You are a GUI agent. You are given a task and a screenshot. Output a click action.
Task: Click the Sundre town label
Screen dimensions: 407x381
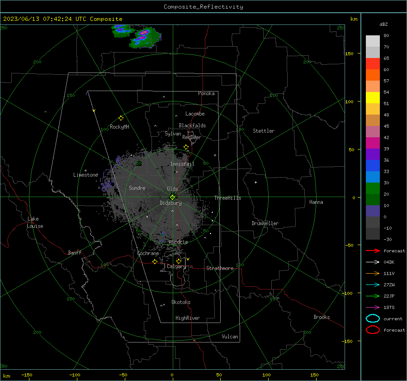[x=137, y=188]
